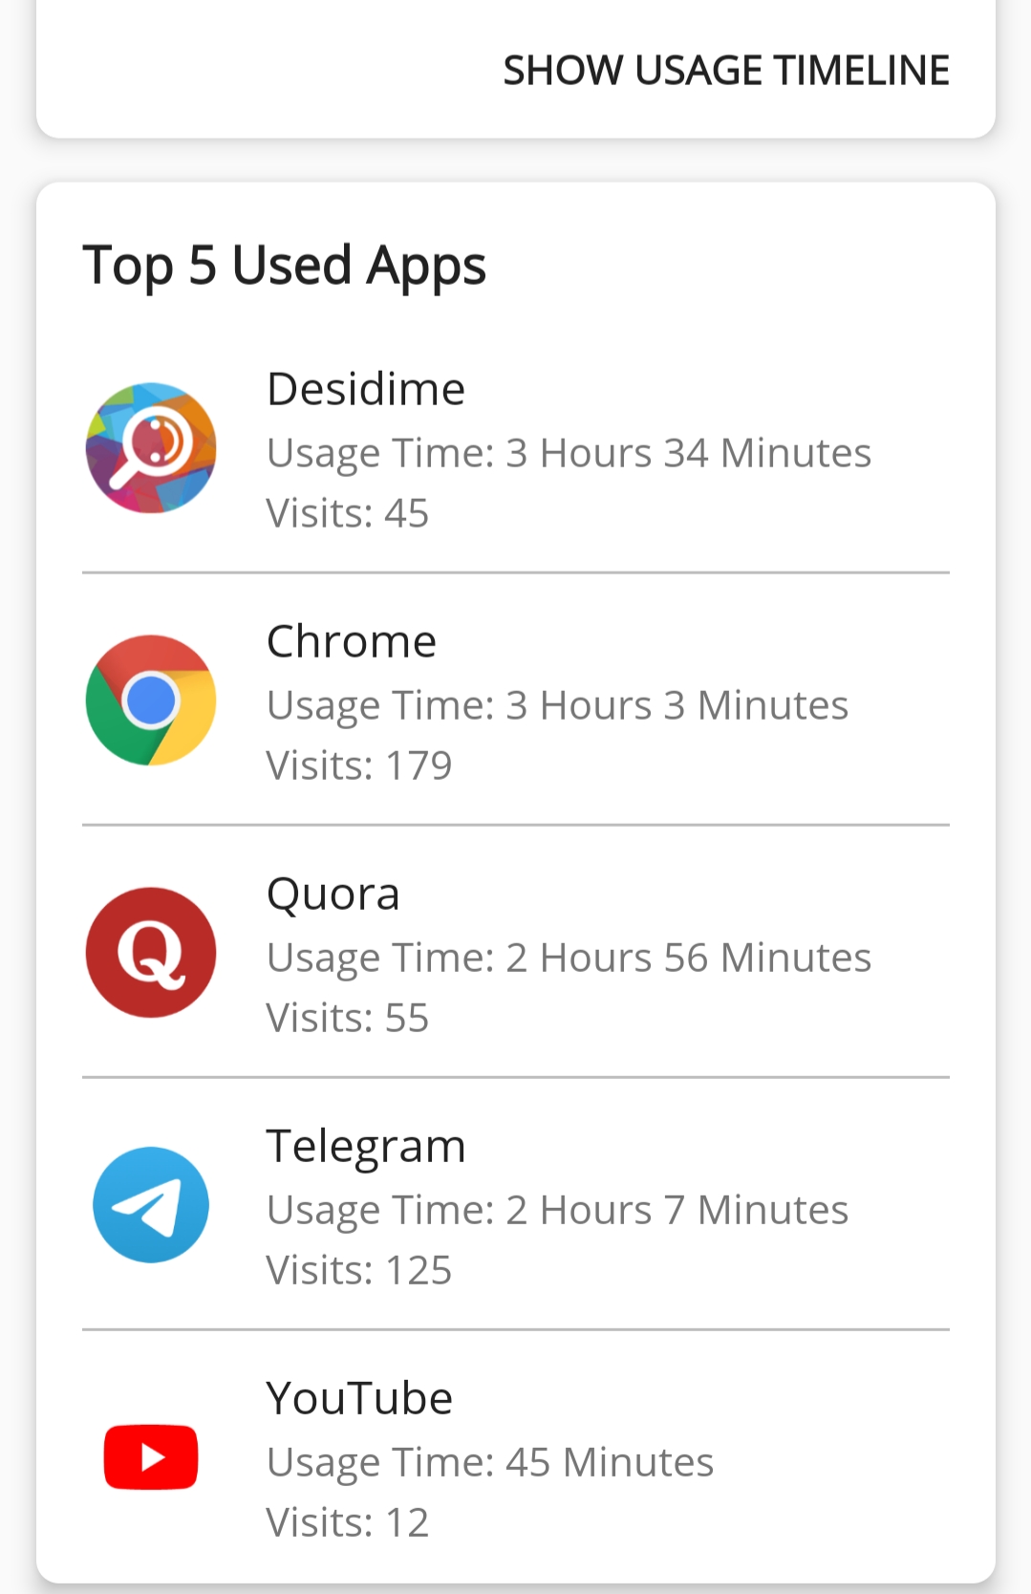Image resolution: width=1031 pixels, height=1594 pixels.
Task: Select the Quora app name
Action: (x=333, y=894)
